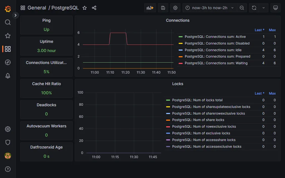The height and width of the screenshot is (178, 285).
Task: Click the red peak in Connections graph
Action: [x=118, y=33]
